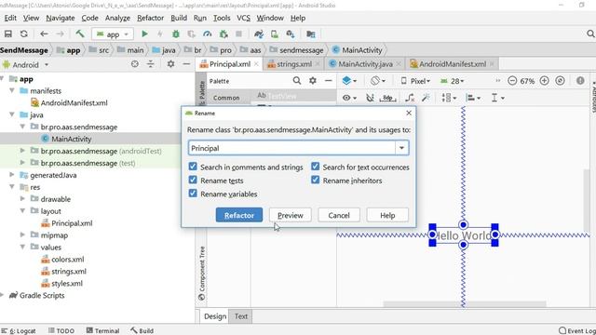Switch to the MainActivity.java tab
The width and height of the screenshot is (596, 335).
(365, 64)
